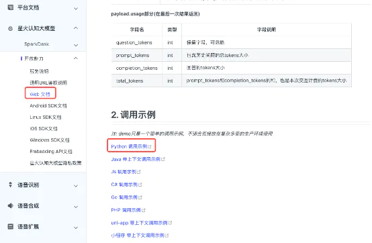Click the 2. 调用示例 heading
Viewport: 372px width, 243px height.
(x=133, y=115)
